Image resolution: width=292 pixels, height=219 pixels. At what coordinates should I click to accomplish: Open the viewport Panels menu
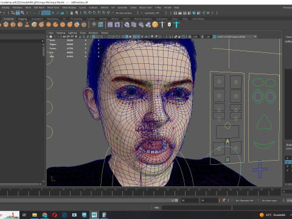(x=105, y=33)
